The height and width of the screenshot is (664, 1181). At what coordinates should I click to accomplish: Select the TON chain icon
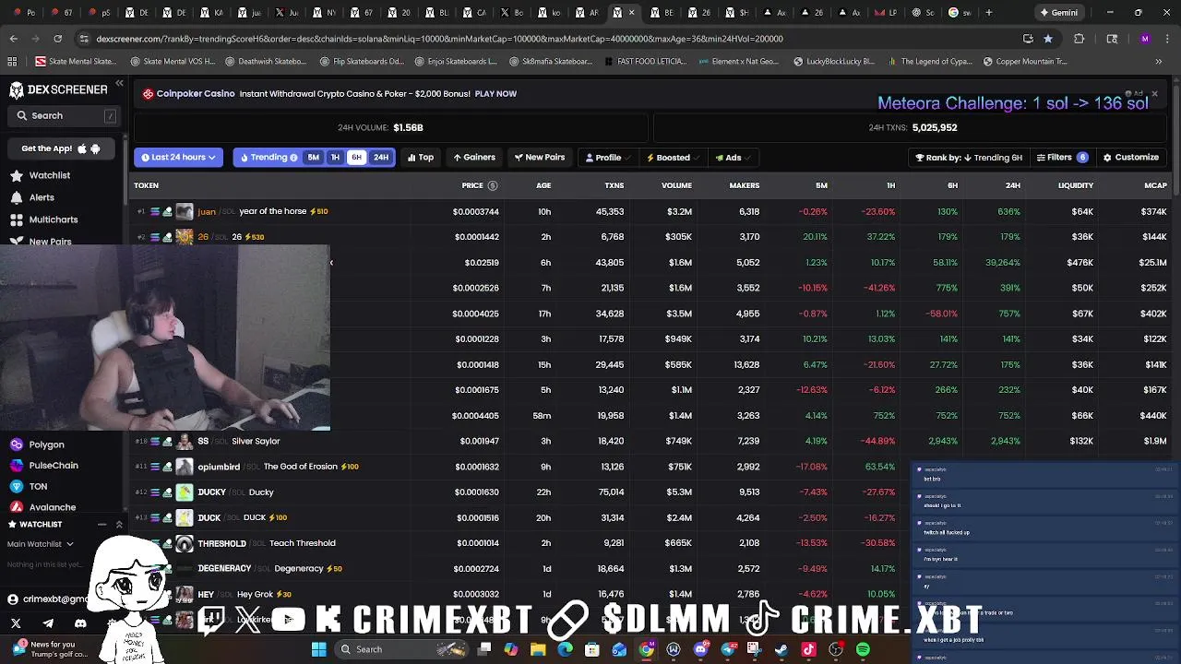(17, 486)
